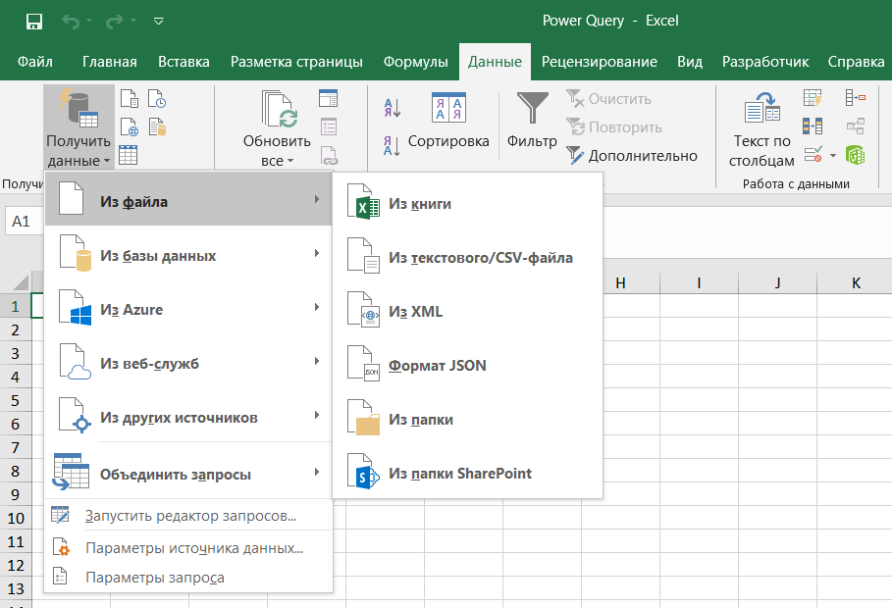Viewport: 892px width, 608px height.
Task: Select Из XML in the submenu
Action: coord(468,311)
